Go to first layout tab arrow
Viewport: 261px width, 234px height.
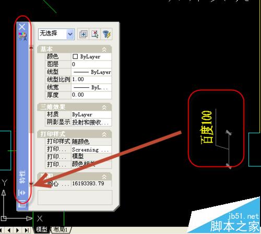point(2,230)
